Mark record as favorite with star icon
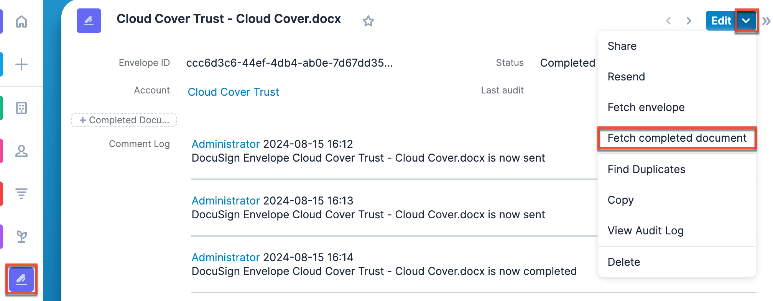773x301 pixels. (x=368, y=21)
